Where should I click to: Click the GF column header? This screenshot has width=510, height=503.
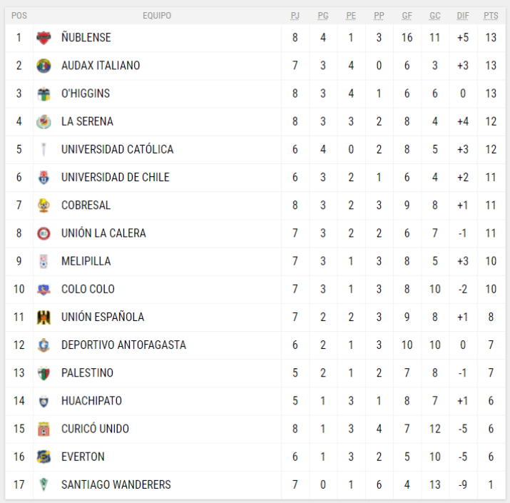point(407,16)
